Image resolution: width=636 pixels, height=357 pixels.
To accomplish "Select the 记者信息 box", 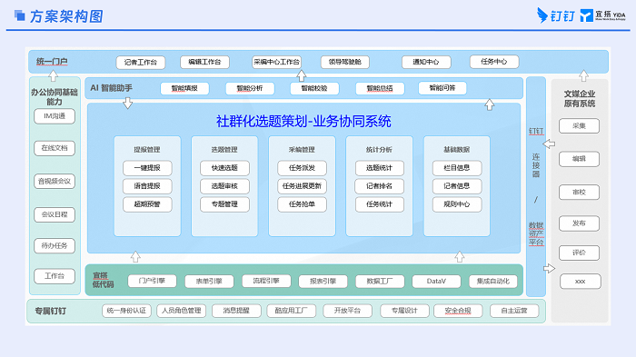I will pyautogui.click(x=457, y=186).
